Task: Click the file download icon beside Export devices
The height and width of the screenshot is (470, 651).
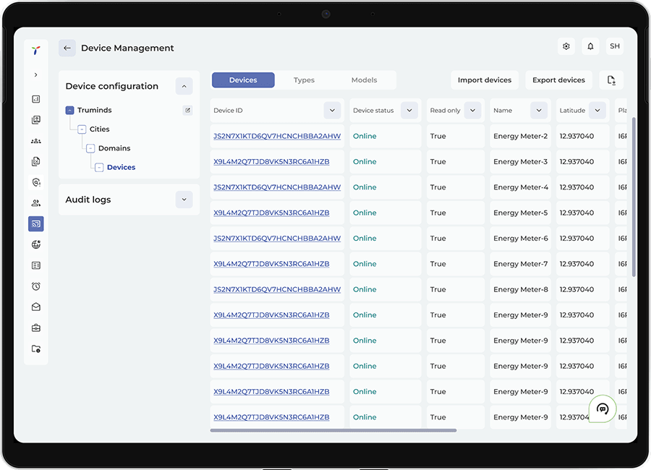Action: pyautogui.click(x=611, y=80)
